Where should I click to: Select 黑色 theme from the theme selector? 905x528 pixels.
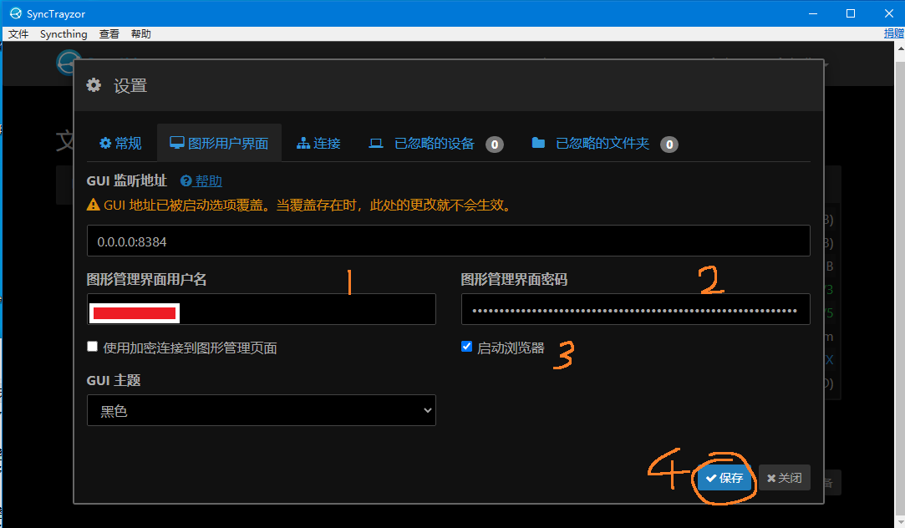point(261,410)
